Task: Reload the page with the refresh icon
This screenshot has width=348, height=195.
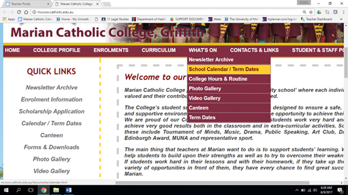Action: coord(19,12)
